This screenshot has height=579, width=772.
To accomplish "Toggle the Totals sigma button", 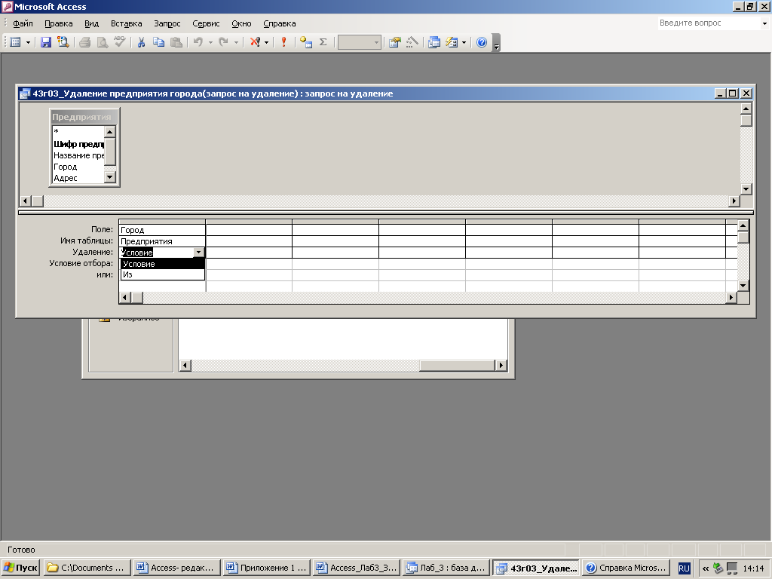I will click(x=323, y=42).
